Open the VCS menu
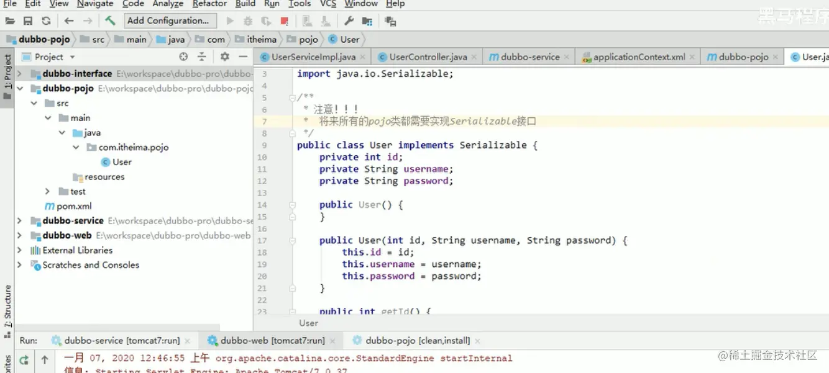 click(328, 4)
